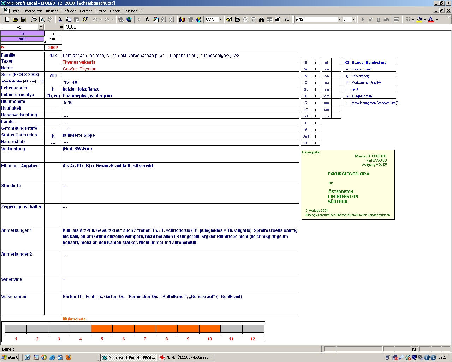Click the AutoSum sigma icon
The width and height of the screenshot is (452, 362).
click(x=139, y=19)
